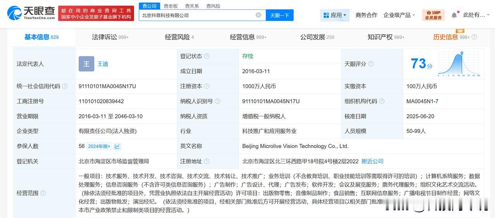The image size is (495, 218).
Task: Click the 50-99人 staff size
Action: [416, 131]
